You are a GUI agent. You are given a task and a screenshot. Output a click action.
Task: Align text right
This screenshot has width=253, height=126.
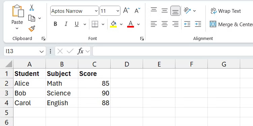(x=175, y=24)
